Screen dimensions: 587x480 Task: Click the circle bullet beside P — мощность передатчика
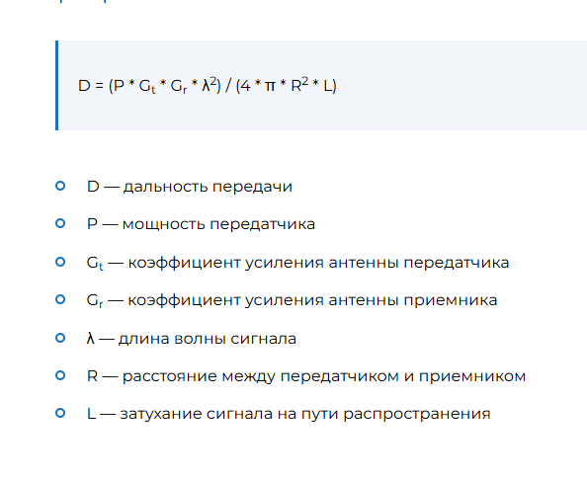60,223
